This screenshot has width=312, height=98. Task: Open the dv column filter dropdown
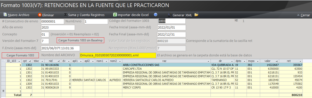[x=69, y=61]
